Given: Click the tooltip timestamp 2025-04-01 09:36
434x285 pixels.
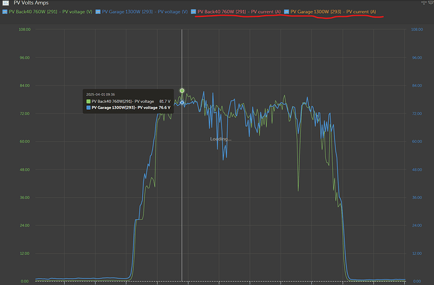Looking at the screenshot, I should [101, 94].
